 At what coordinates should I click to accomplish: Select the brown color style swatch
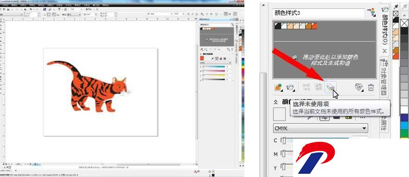pos(308,25)
